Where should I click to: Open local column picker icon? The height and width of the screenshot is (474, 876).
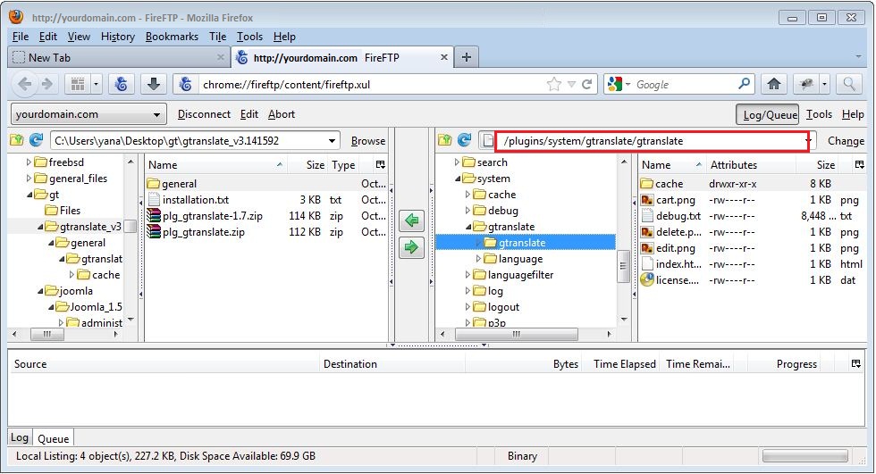pyautogui.click(x=381, y=164)
